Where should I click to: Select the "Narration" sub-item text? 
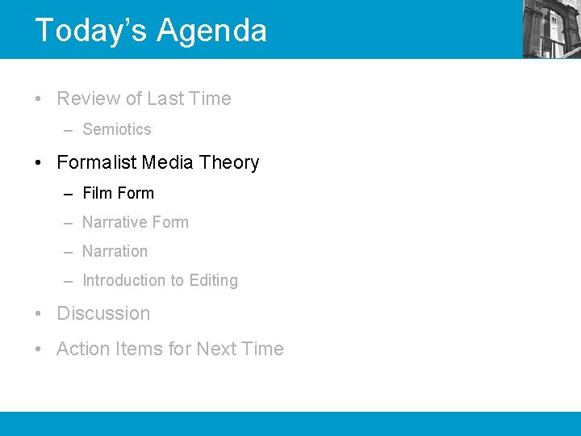click(x=115, y=251)
